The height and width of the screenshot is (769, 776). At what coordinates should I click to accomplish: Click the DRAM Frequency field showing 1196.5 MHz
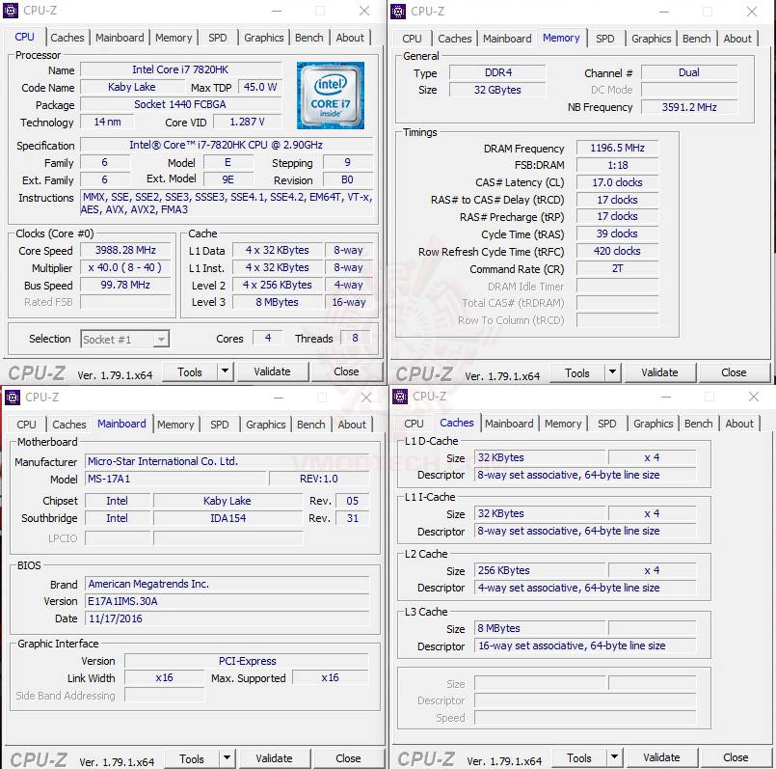coord(617,147)
